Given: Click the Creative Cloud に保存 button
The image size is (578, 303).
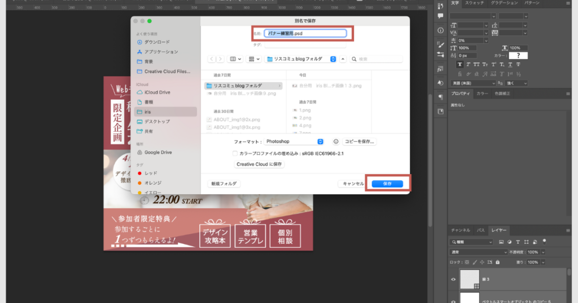Looking at the screenshot, I should click(259, 164).
